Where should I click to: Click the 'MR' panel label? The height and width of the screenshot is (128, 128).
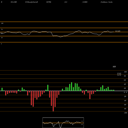point(114,67)
